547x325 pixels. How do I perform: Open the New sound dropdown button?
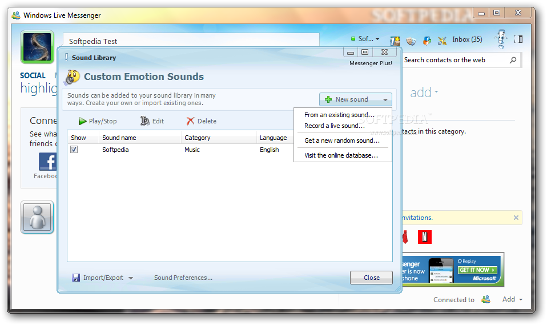pos(356,99)
